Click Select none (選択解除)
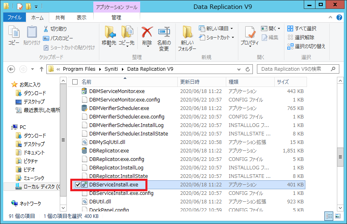Screen dimensions: 347x224 (x=301, y=38)
